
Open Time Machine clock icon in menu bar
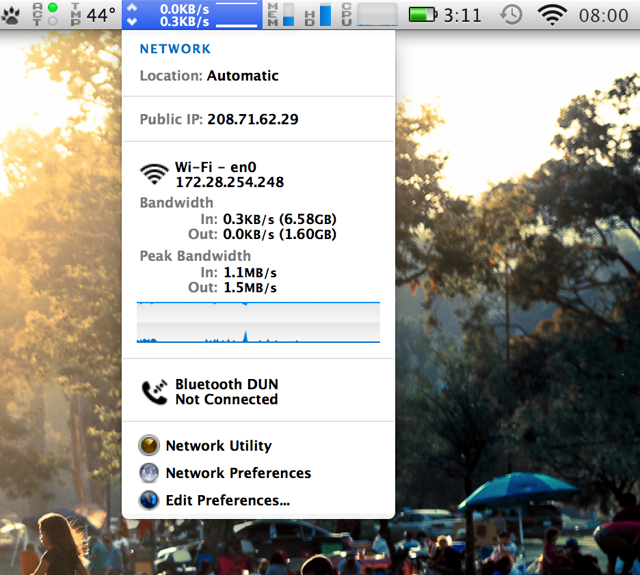[x=511, y=15]
